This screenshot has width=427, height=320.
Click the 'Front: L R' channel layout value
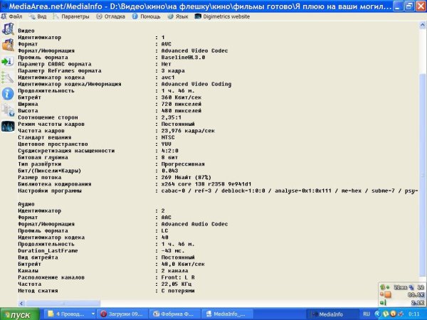178,277
